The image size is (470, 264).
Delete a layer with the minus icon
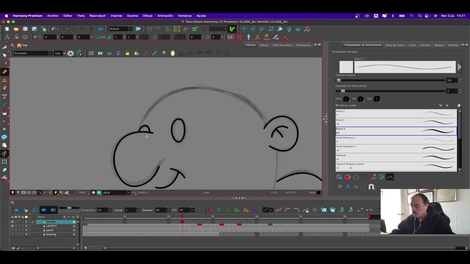coord(69,217)
